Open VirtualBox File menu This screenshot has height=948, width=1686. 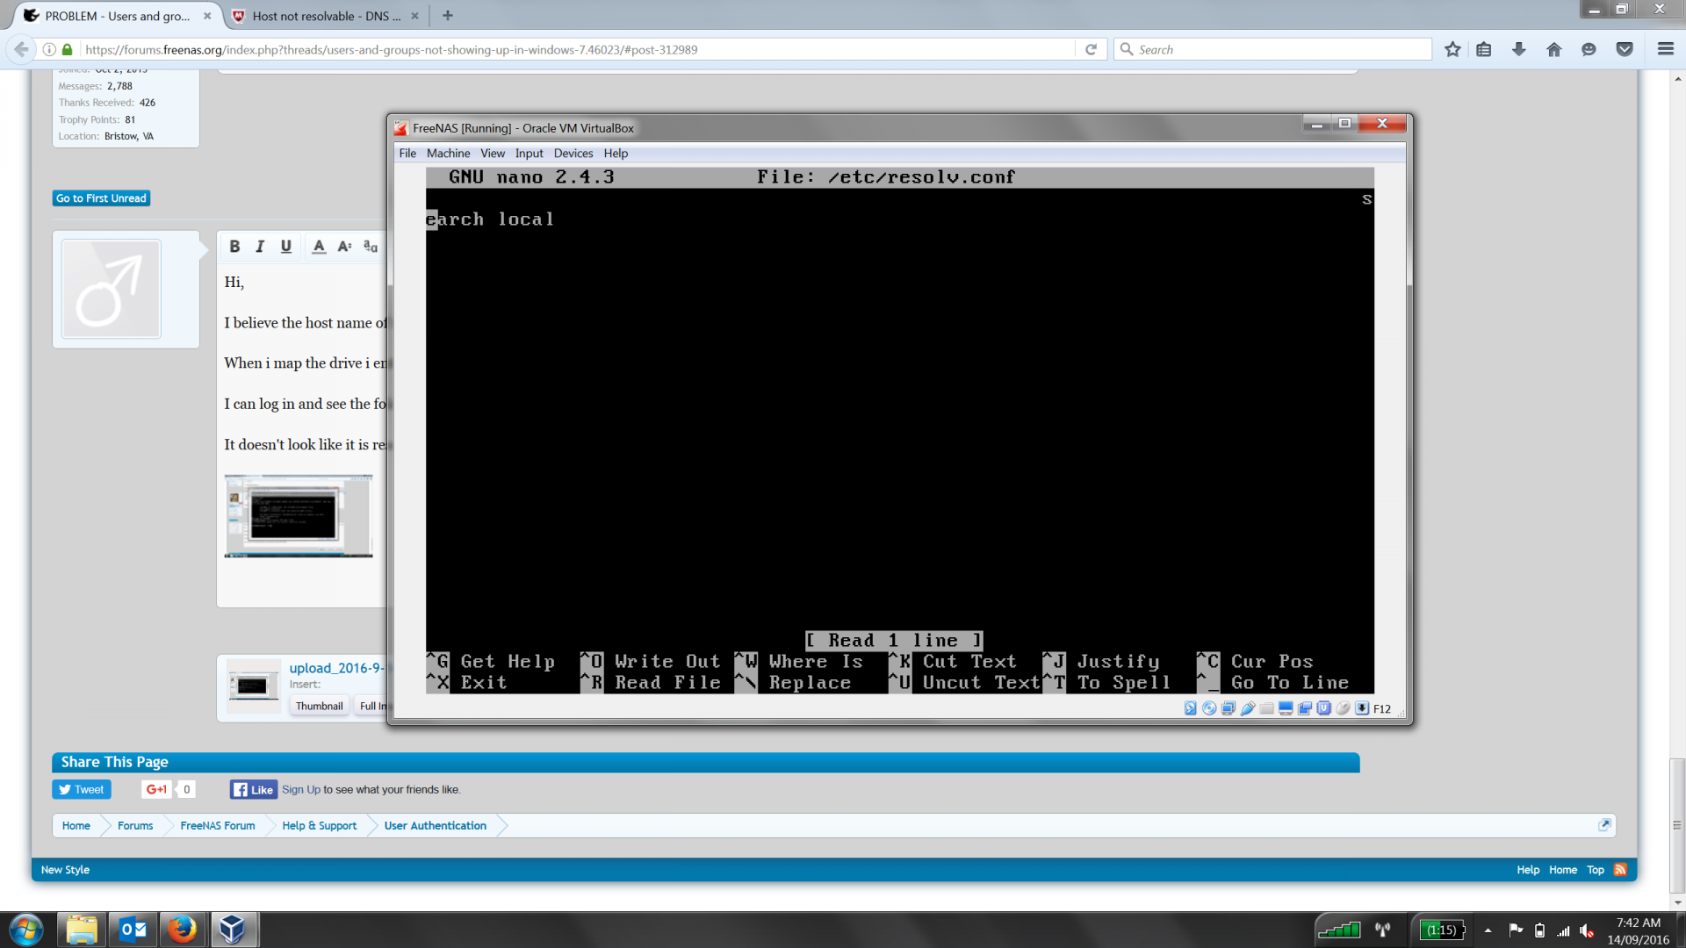[x=407, y=154]
